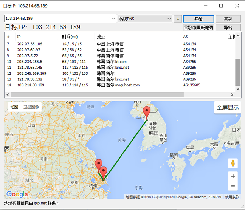
Task: Click the Google logo on map
Action: point(17,194)
